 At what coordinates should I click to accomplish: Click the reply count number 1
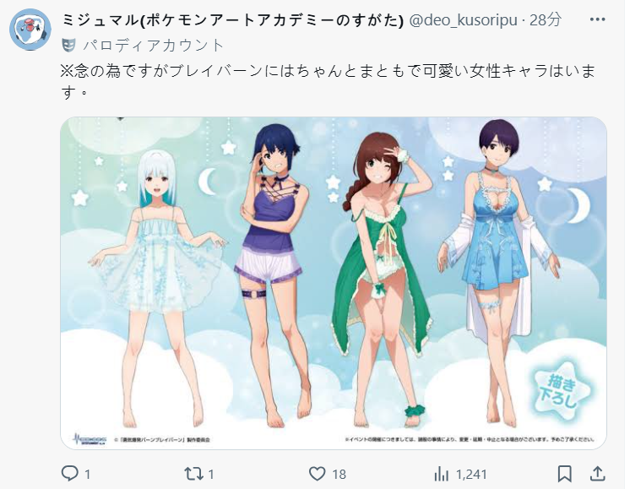(87, 475)
